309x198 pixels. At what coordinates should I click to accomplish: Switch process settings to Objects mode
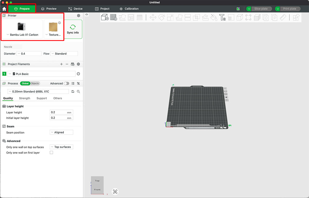point(35,83)
